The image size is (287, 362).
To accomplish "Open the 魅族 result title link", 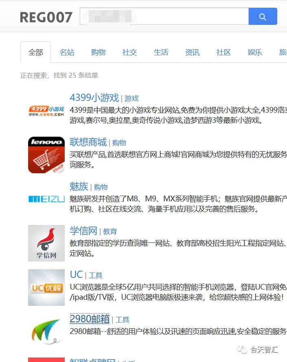I will pyautogui.click(x=79, y=186).
